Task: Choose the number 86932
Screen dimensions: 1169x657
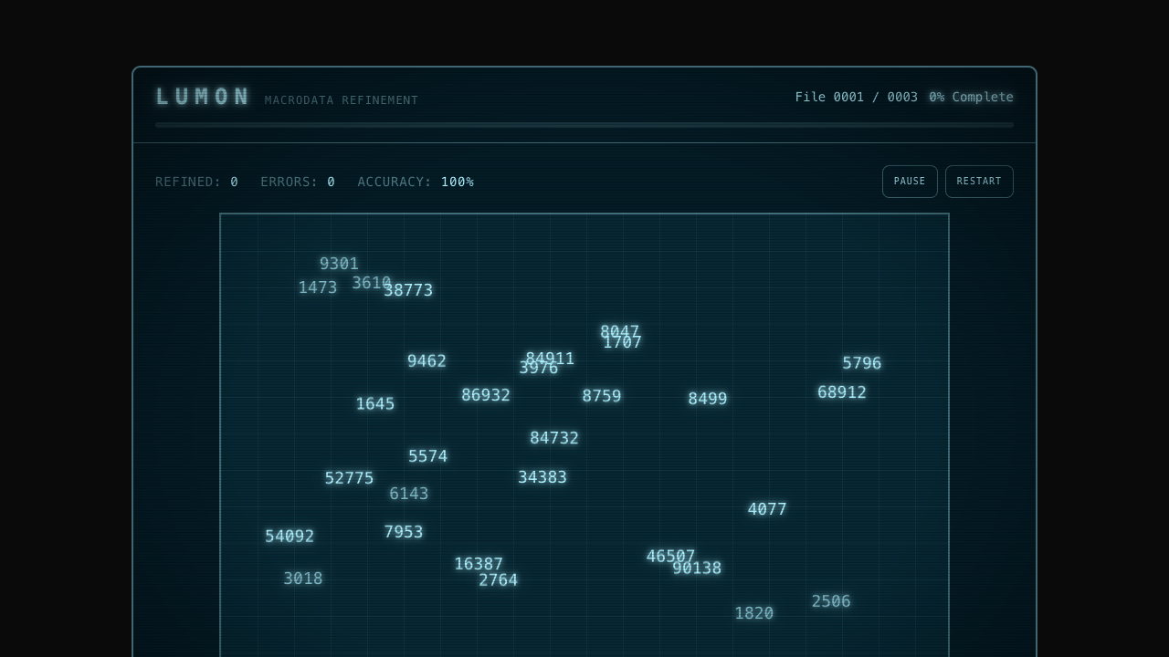Action: point(486,395)
